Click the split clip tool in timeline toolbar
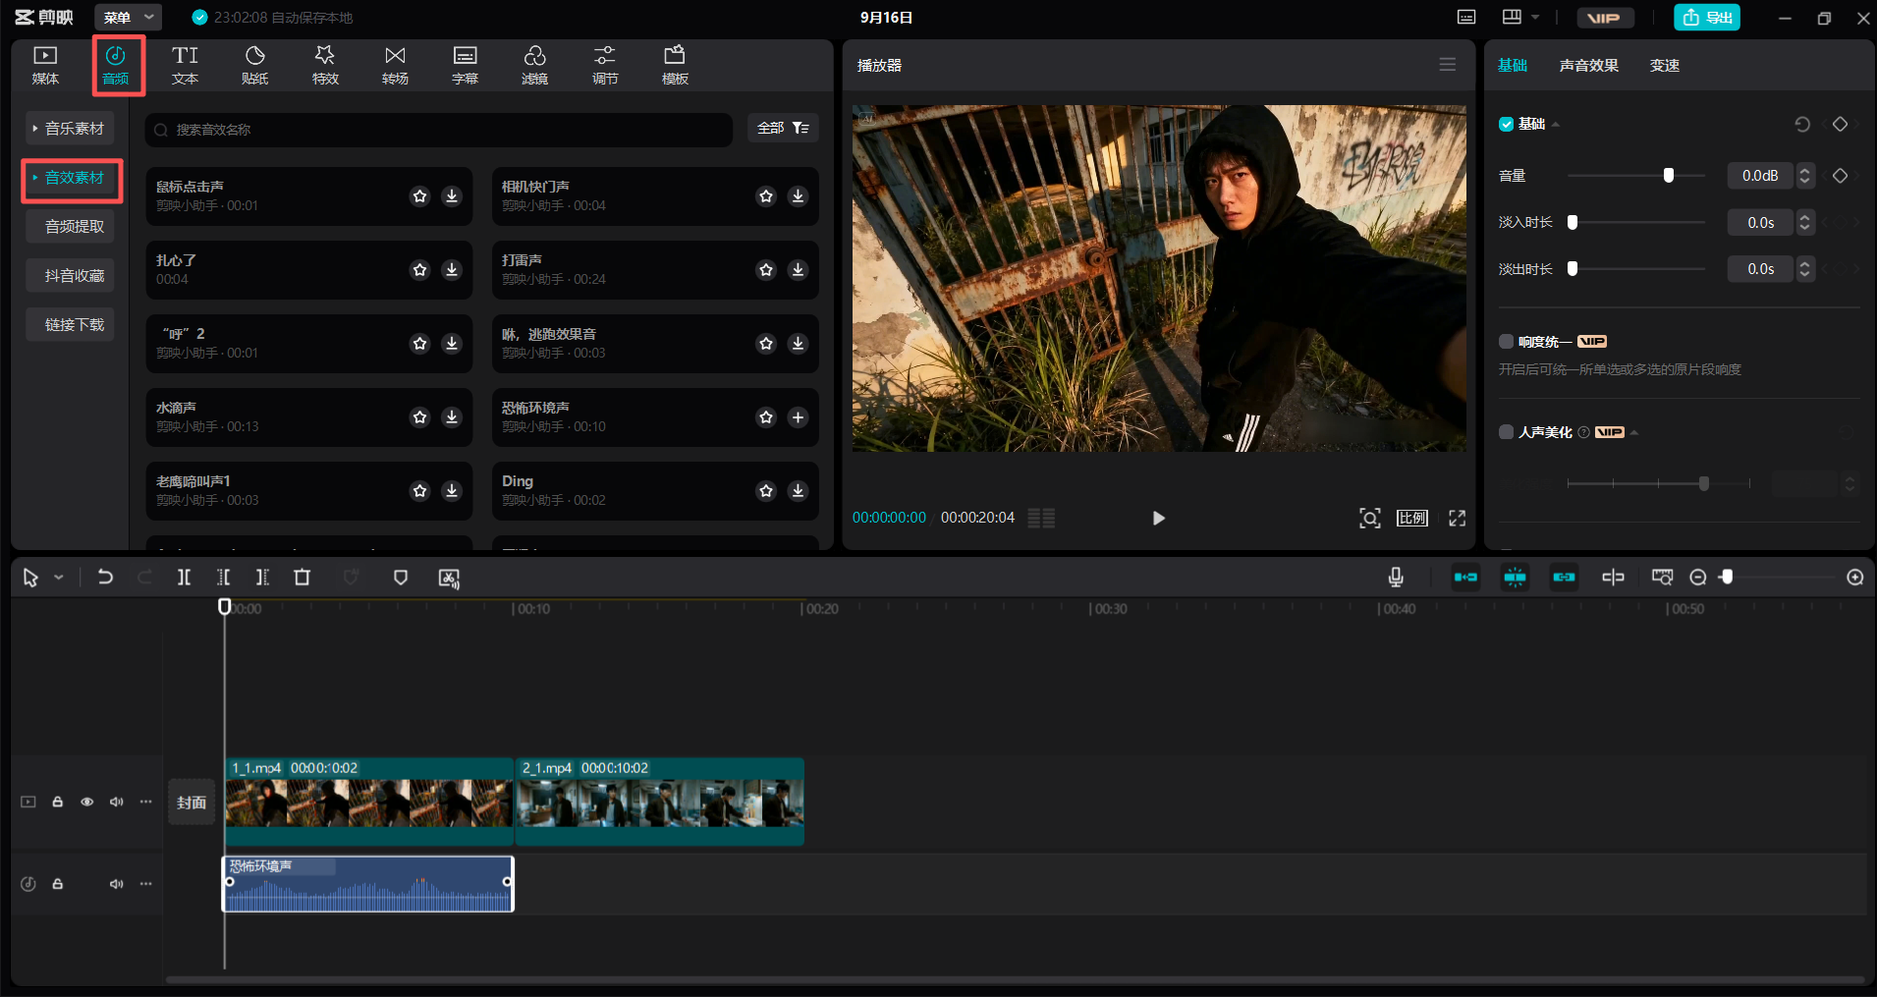Screen dimensions: 1877x997 click(184, 578)
